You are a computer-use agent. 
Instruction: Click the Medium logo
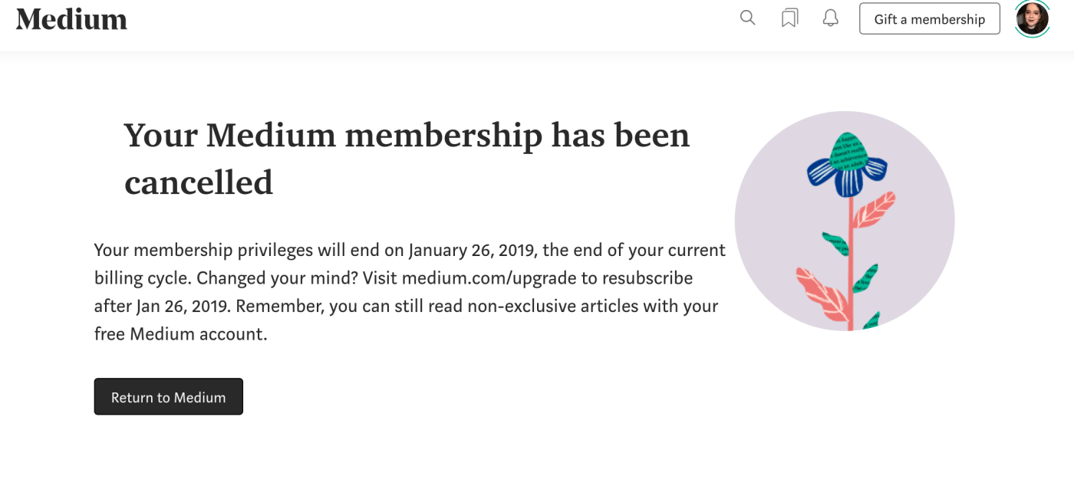pyautogui.click(x=71, y=19)
